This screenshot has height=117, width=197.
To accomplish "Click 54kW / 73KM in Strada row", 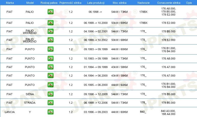I will point(119,103).
